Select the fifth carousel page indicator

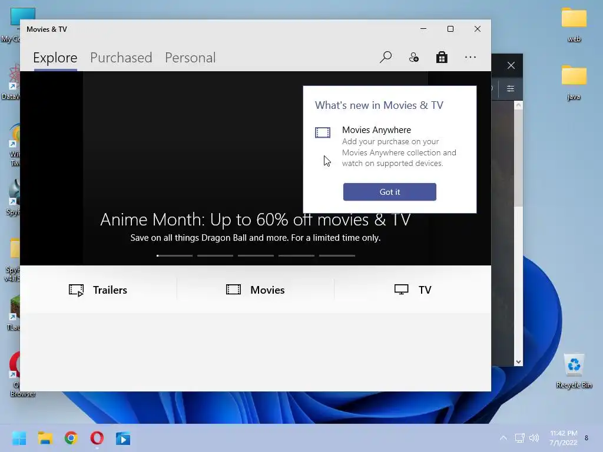(x=337, y=255)
